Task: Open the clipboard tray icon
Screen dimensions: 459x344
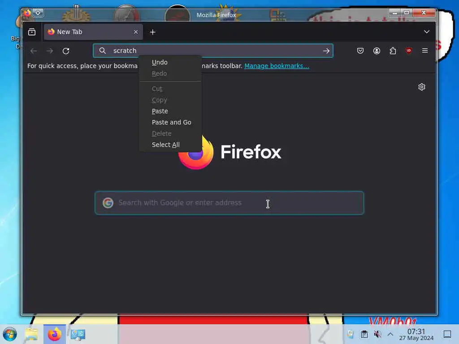Action: [x=364, y=334]
